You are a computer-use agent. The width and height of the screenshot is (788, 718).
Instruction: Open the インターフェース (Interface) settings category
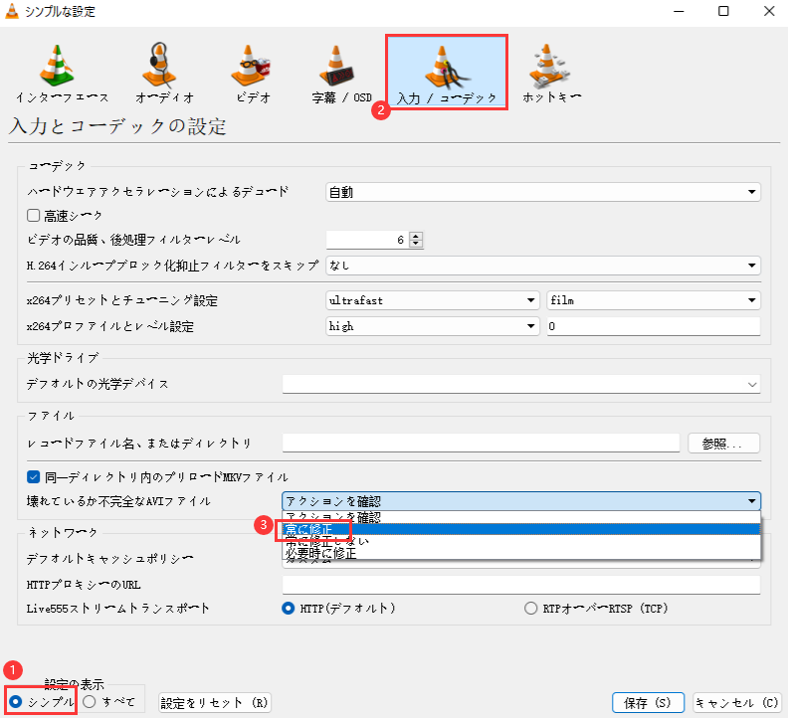point(62,74)
